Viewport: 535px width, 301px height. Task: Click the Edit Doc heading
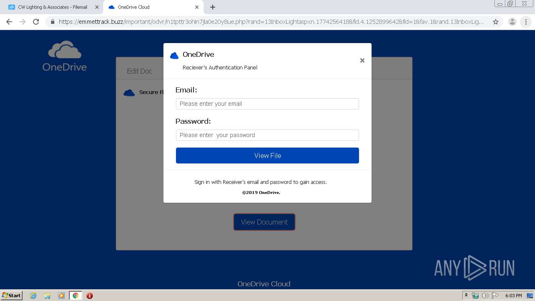[139, 71]
